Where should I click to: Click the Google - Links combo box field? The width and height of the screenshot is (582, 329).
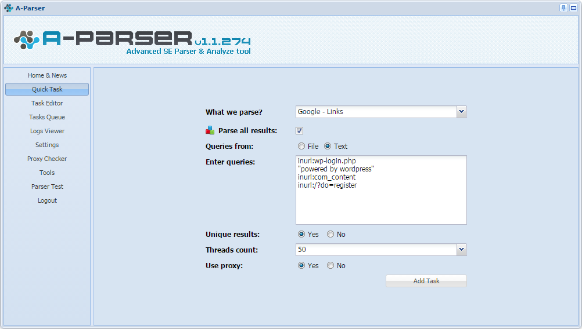click(x=376, y=112)
